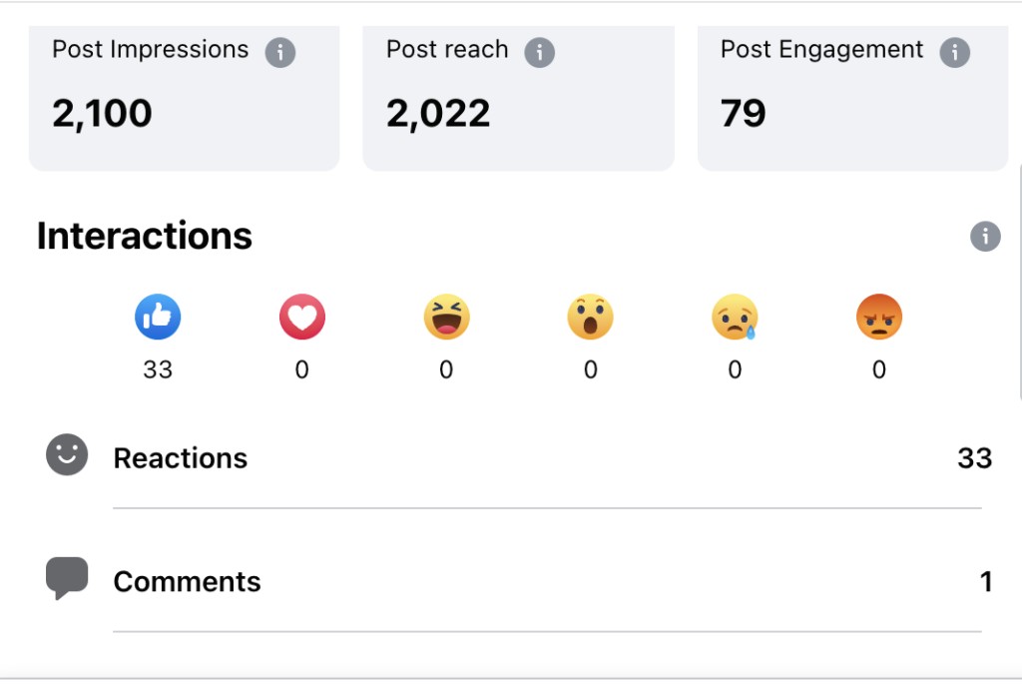Select the red Love heart reaction icon
The width and height of the screenshot is (1022, 691).
pyautogui.click(x=302, y=317)
